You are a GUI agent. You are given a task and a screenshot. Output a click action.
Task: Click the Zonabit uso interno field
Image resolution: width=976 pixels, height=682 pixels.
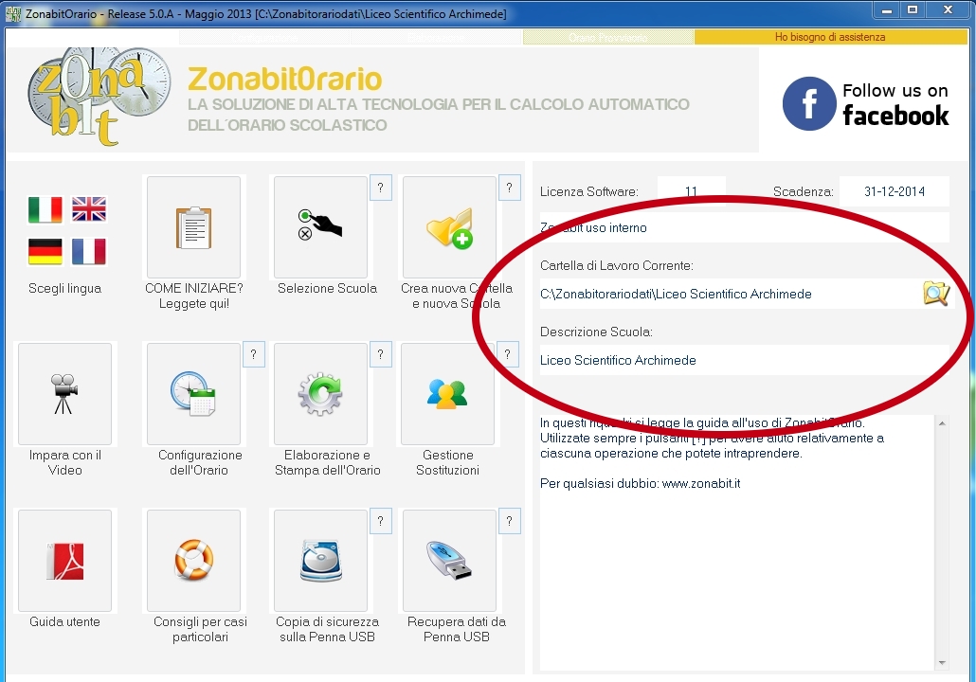coord(745,227)
